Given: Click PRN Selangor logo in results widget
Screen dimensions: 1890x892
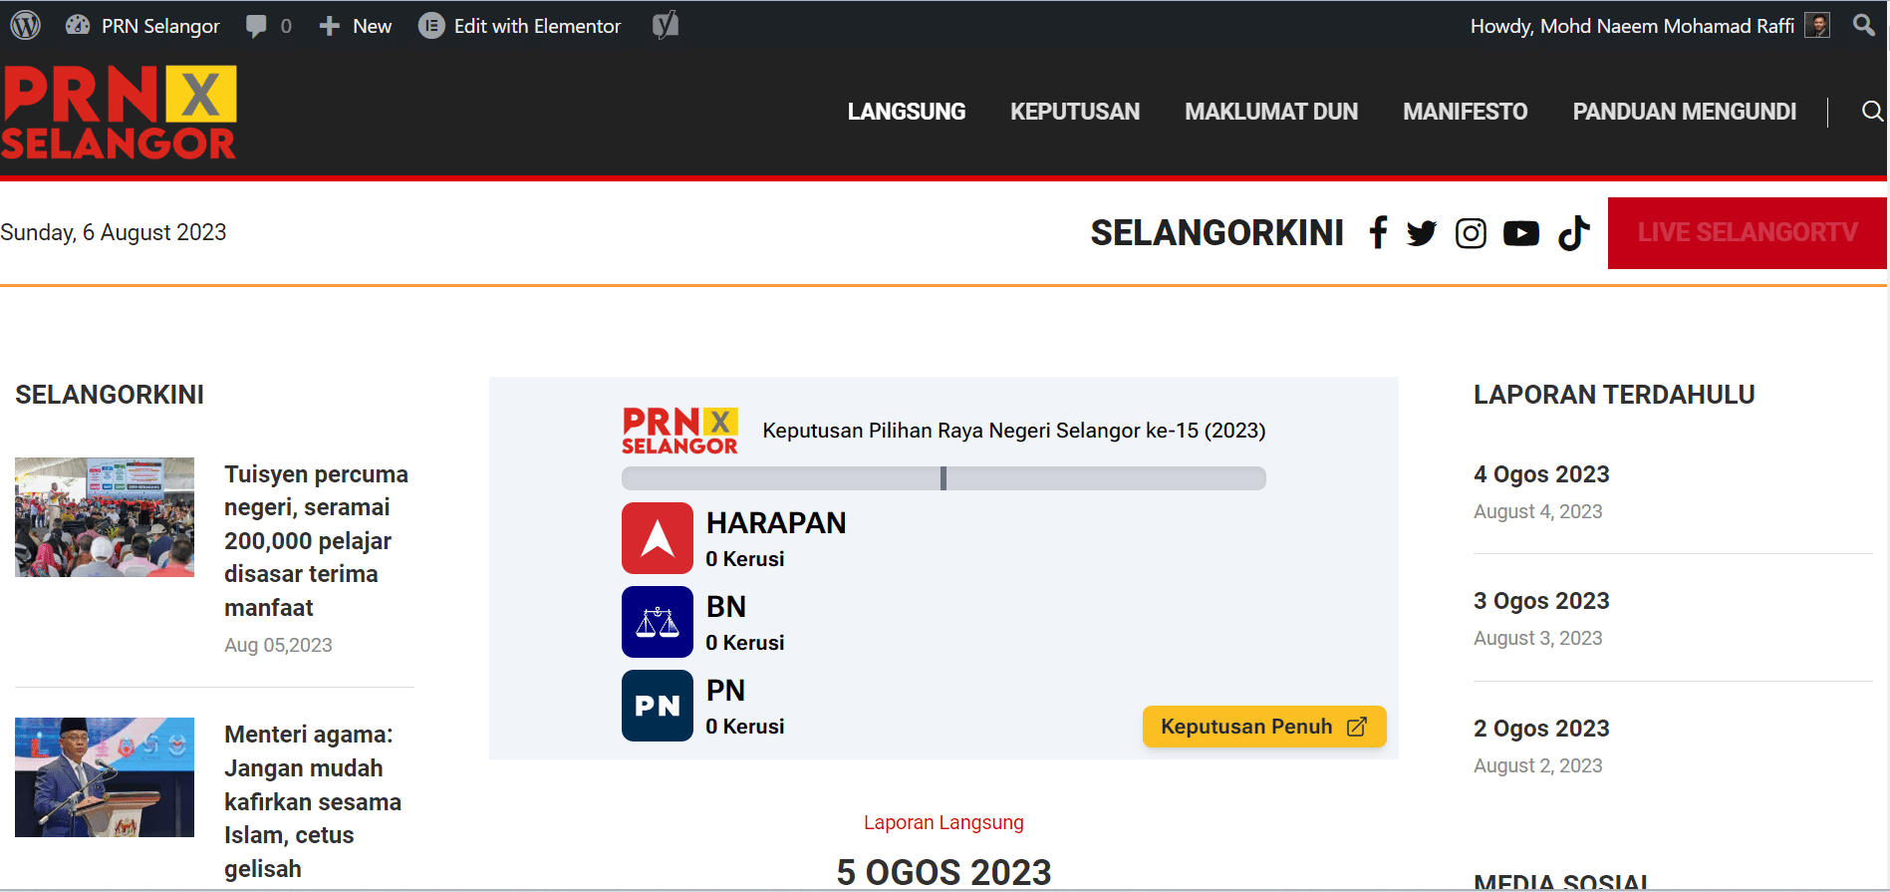Looking at the screenshot, I should pos(679,431).
